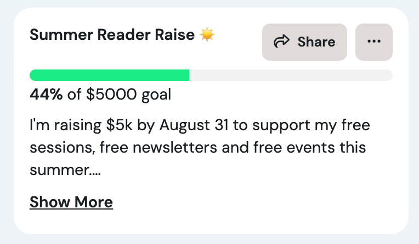Click the bold 44% progress figure
Screen dimensions: 419x244
pos(46,94)
